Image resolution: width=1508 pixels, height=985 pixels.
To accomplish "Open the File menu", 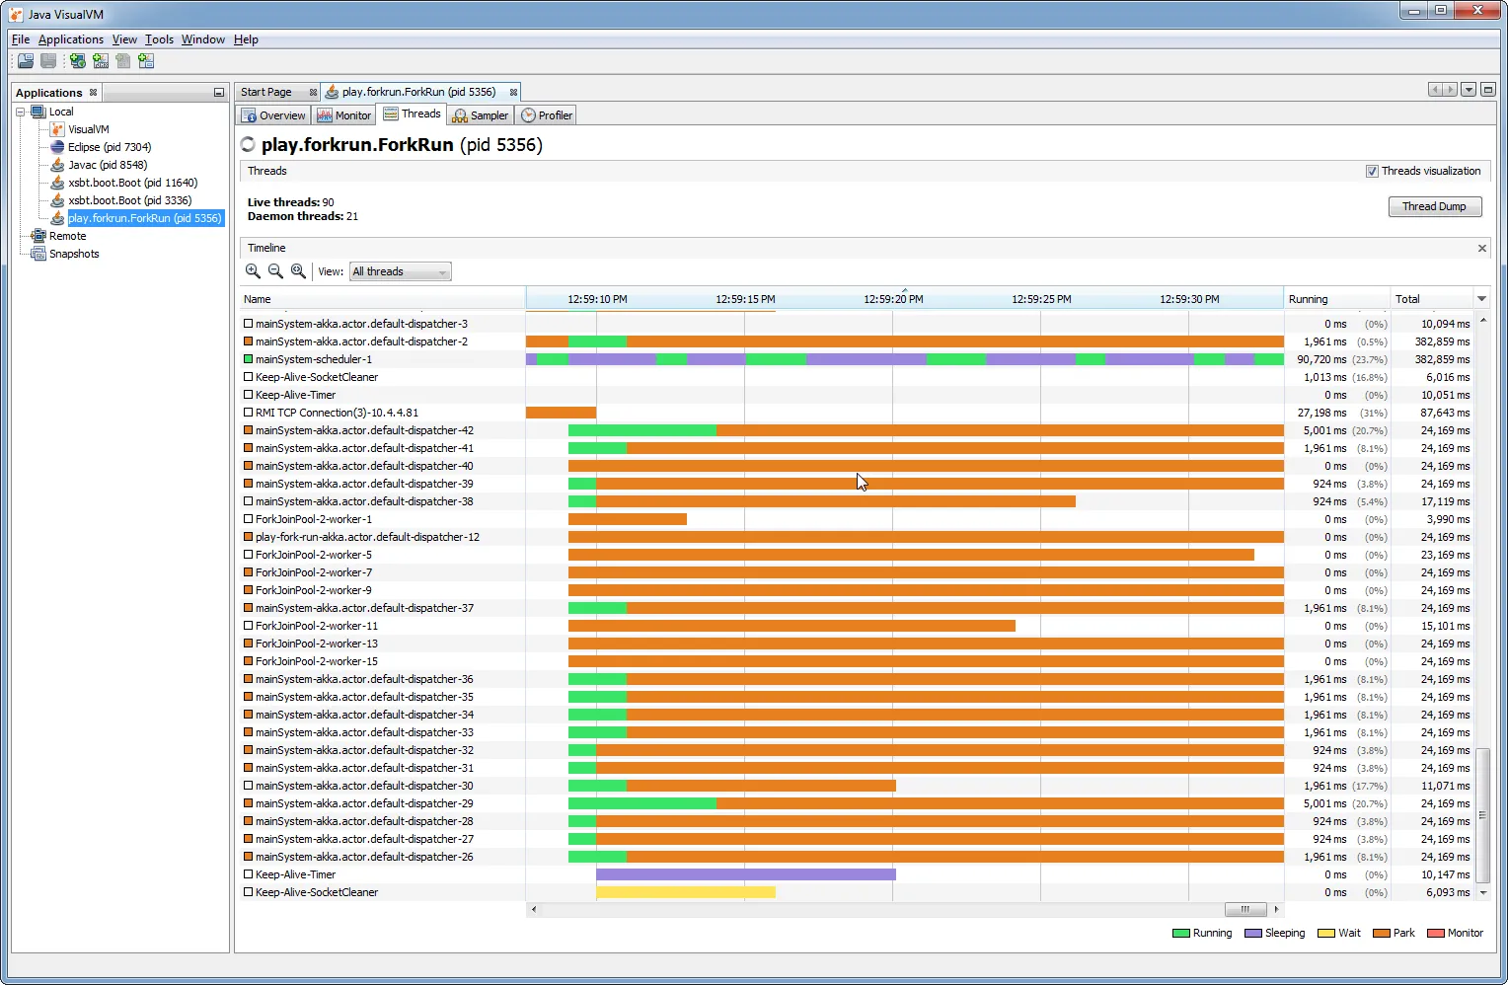I will (x=21, y=39).
